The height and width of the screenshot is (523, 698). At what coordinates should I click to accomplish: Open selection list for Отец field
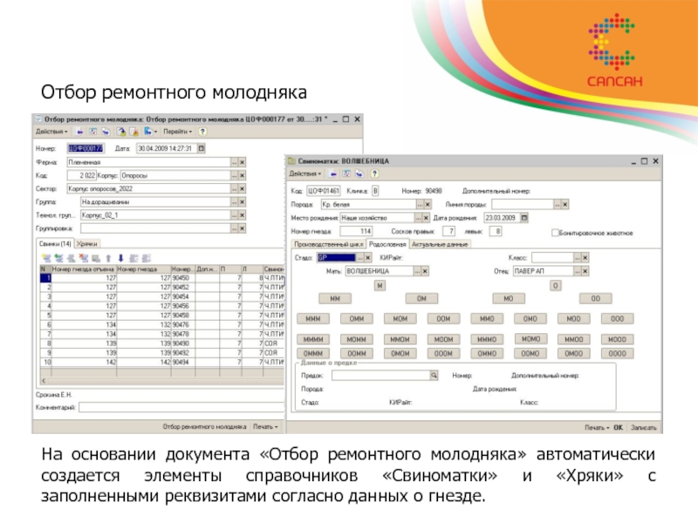pyautogui.click(x=578, y=271)
